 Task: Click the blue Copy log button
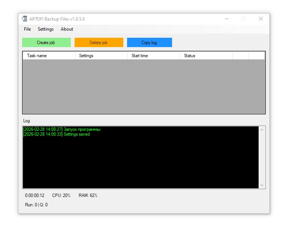click(x=149, y=43)
